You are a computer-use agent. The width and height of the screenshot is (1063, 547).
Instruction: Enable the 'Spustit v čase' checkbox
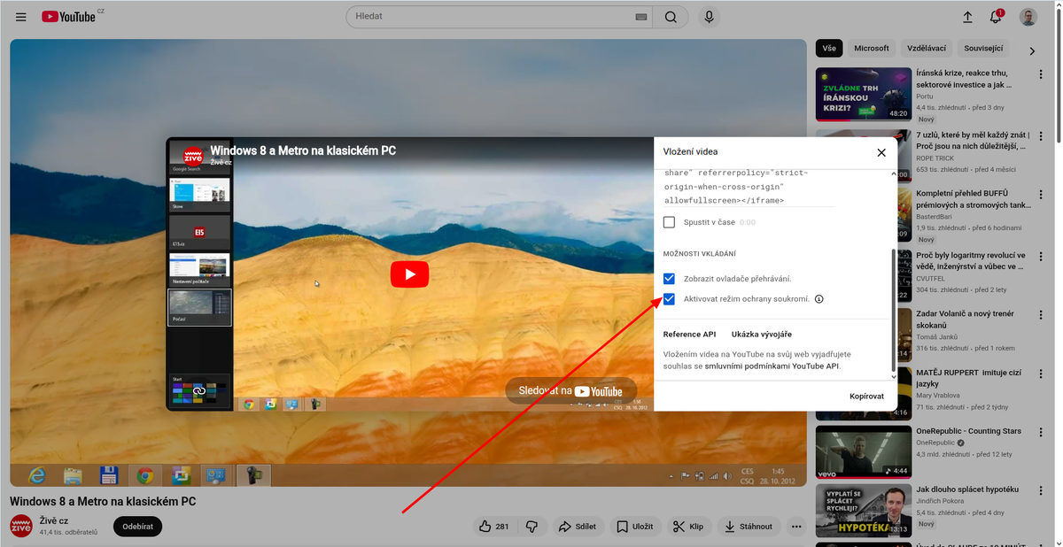click(x=669, y=221)
